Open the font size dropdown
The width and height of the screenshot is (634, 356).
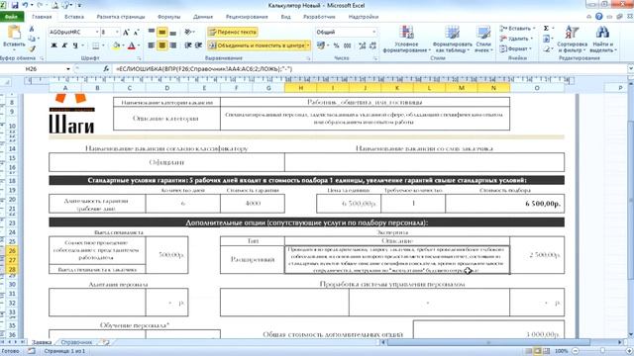(117, 32)
